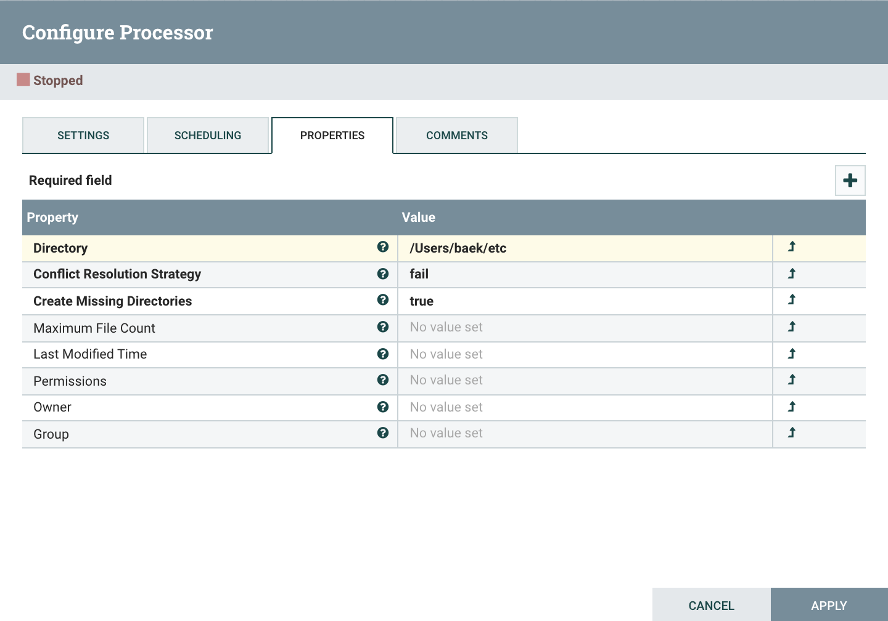The width and height of the screenshot is (888, 621).
Task: Add a new property with plus icon
Action: [x=850, y=181]
